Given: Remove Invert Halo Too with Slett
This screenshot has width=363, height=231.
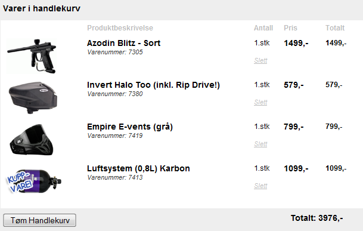Looking at the screenshot, I should click(x=260, y=102).
